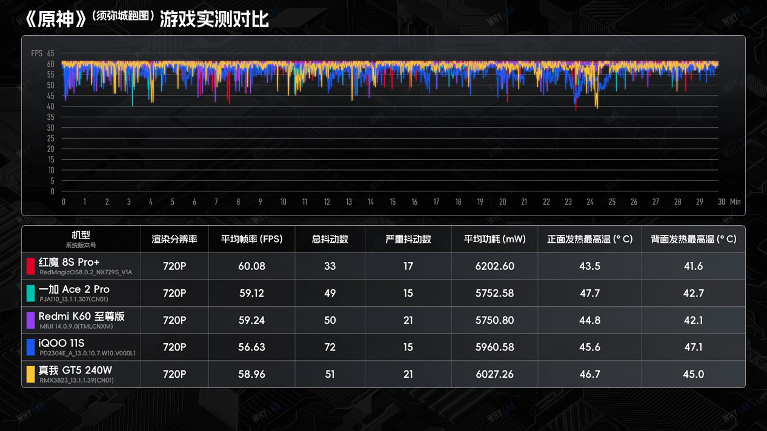Click the 平均帧率 (FPS) column header
This screenshot has height=431, width=767.
[x=251, y=239]
